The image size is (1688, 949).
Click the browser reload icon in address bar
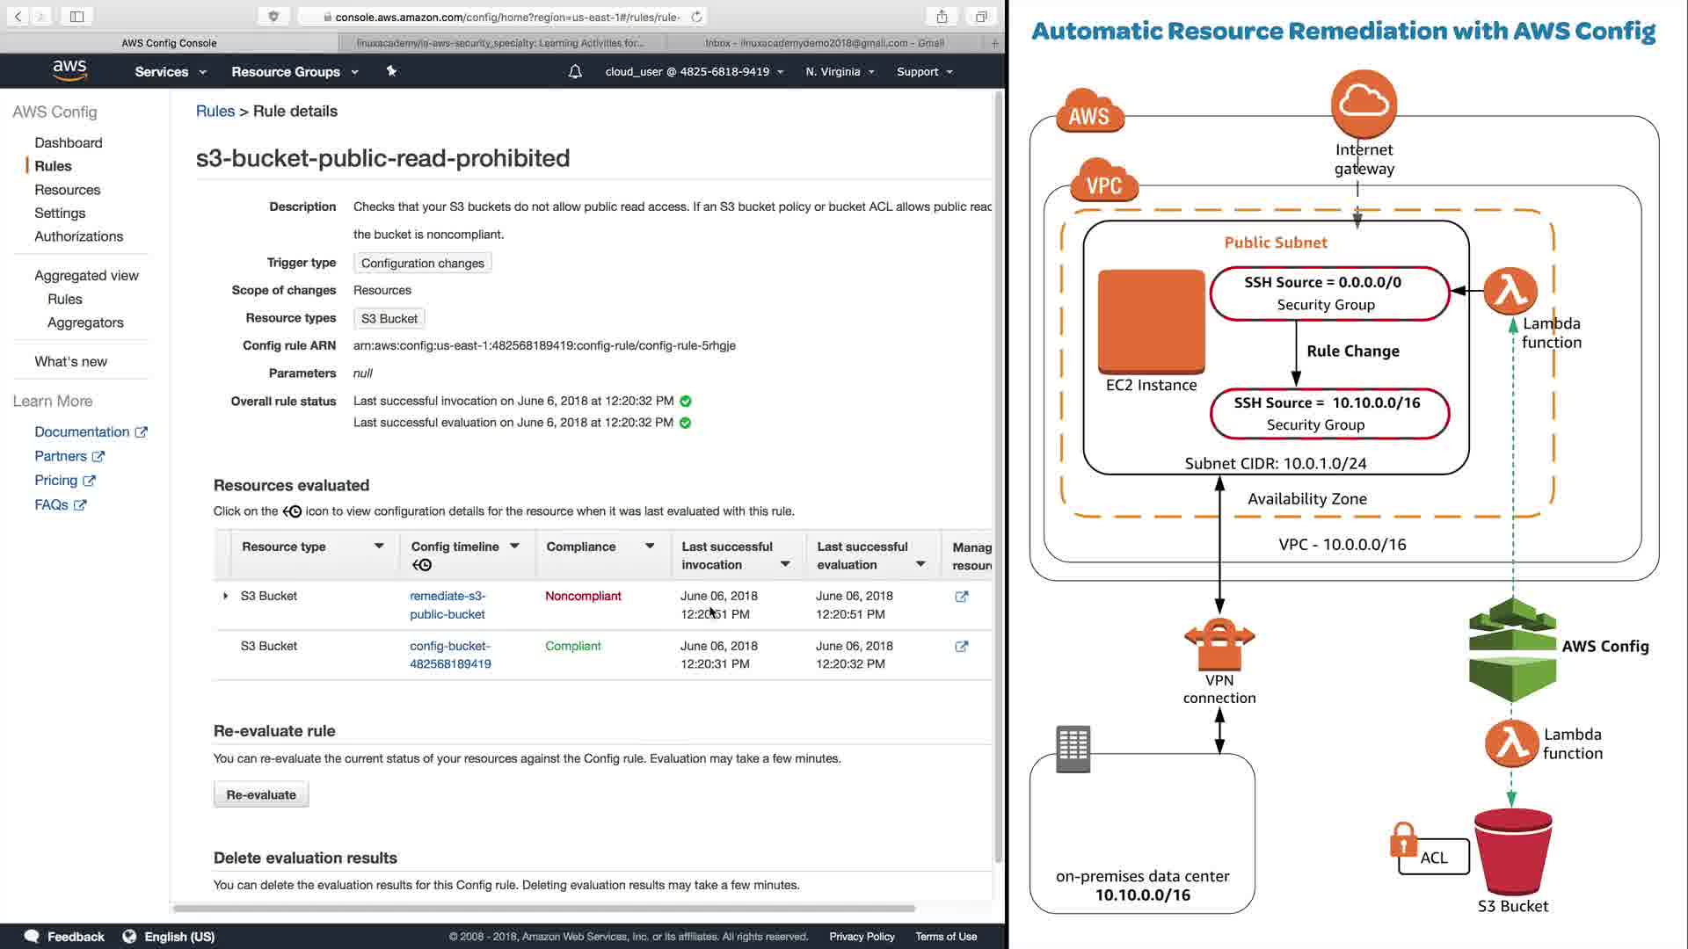[x=696, y=17]
